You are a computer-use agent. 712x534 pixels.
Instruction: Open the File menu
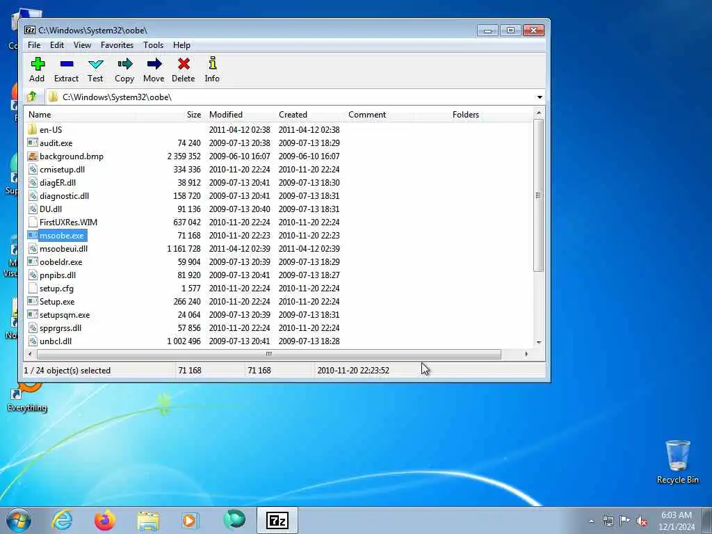[34, 45]
